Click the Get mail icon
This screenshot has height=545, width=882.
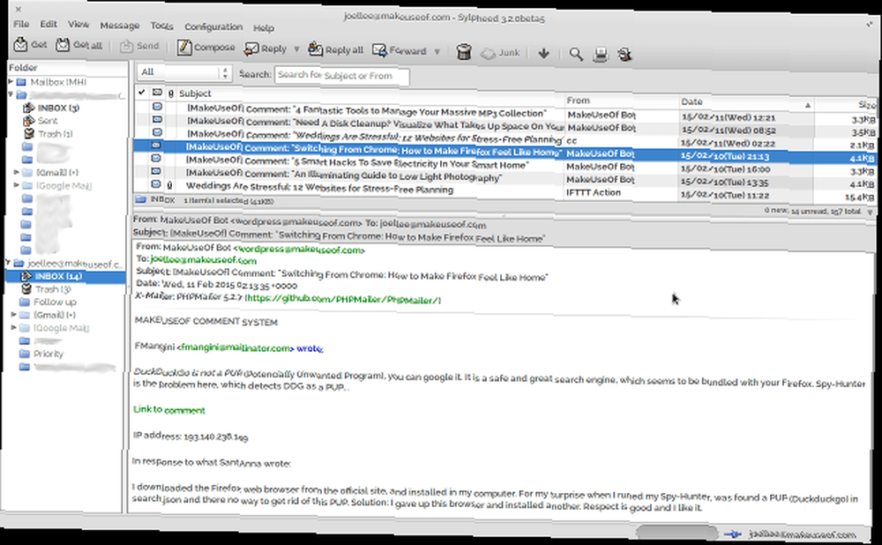[x=21, y=44]
